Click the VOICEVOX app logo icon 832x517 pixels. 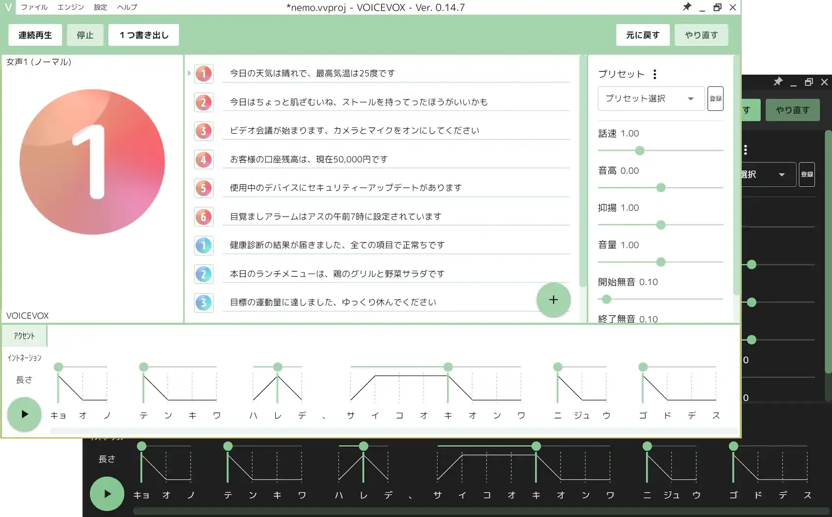point(8,7)
